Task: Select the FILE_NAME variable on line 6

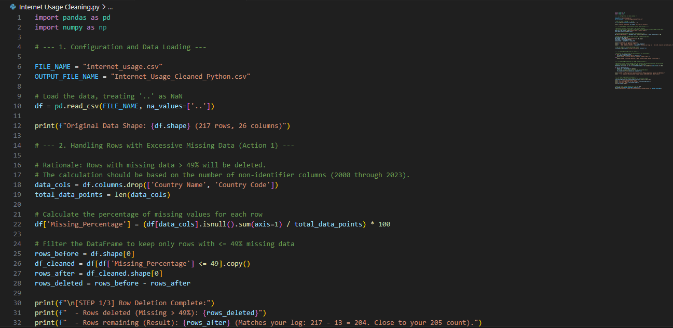Action: tap(52, 66)
